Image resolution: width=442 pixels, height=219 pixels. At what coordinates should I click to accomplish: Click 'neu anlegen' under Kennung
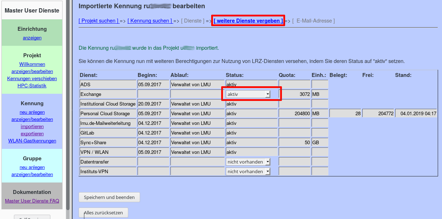32,112
